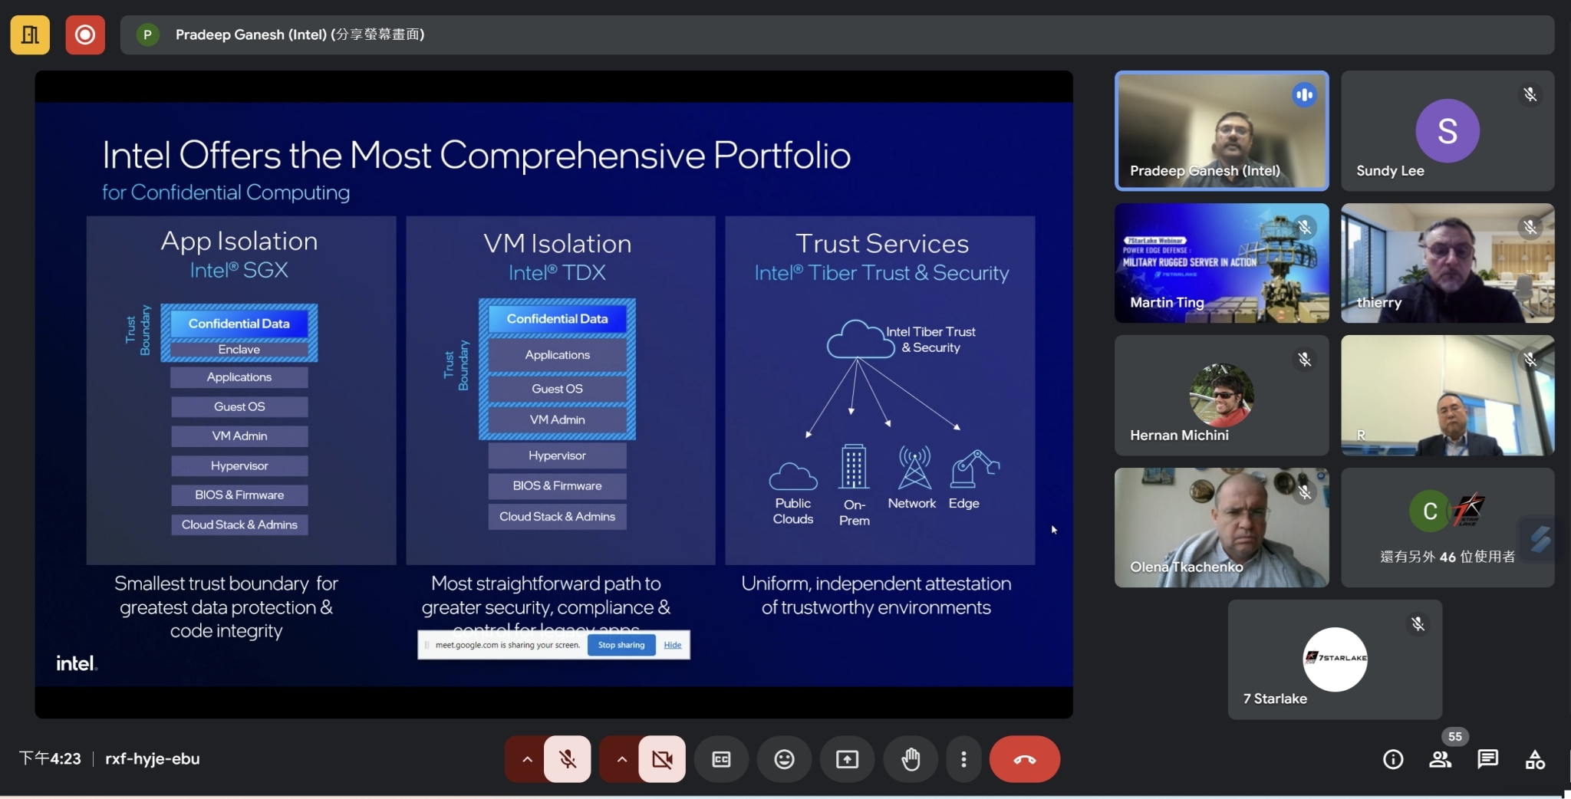
Task: Click the Stop sharing button
Action: (621, 644)
